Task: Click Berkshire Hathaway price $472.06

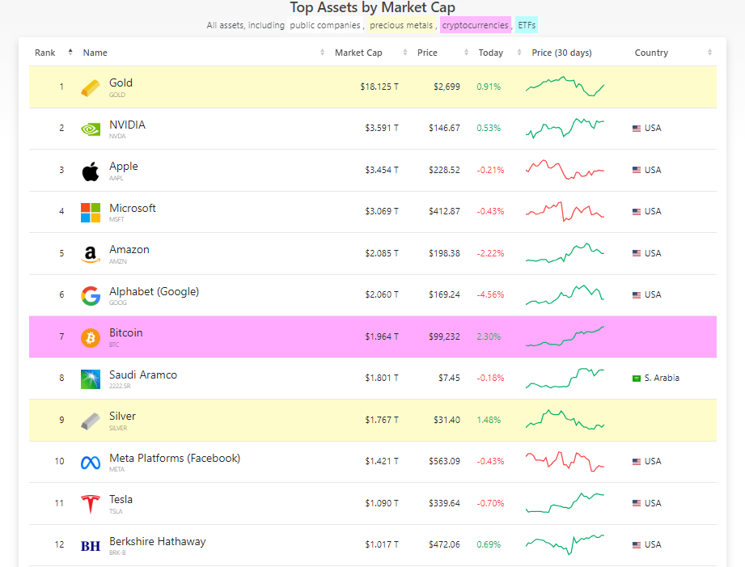Action: point(444,544)
